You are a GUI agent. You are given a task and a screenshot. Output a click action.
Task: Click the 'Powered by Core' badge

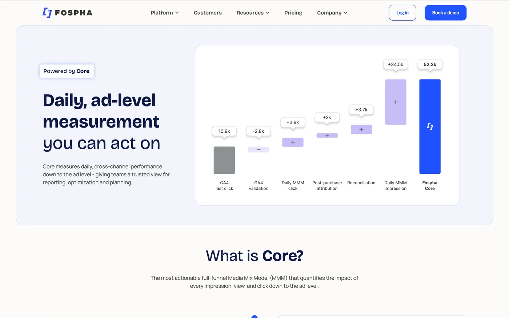coord(67,71)
